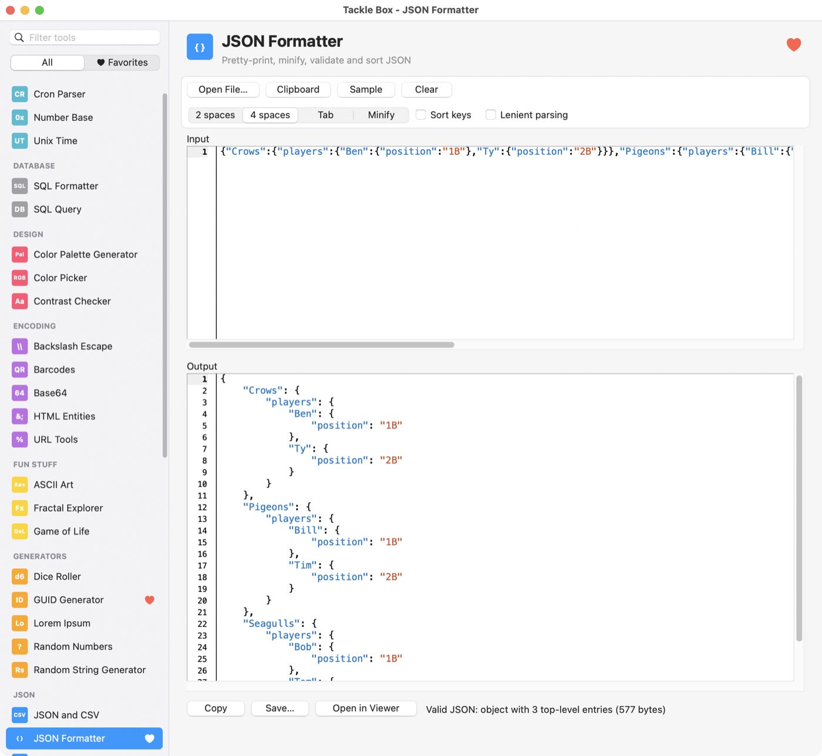Toggle the JSON Formatter sidebar heart
Screen dimensions: 822x756
coord(150,738)
